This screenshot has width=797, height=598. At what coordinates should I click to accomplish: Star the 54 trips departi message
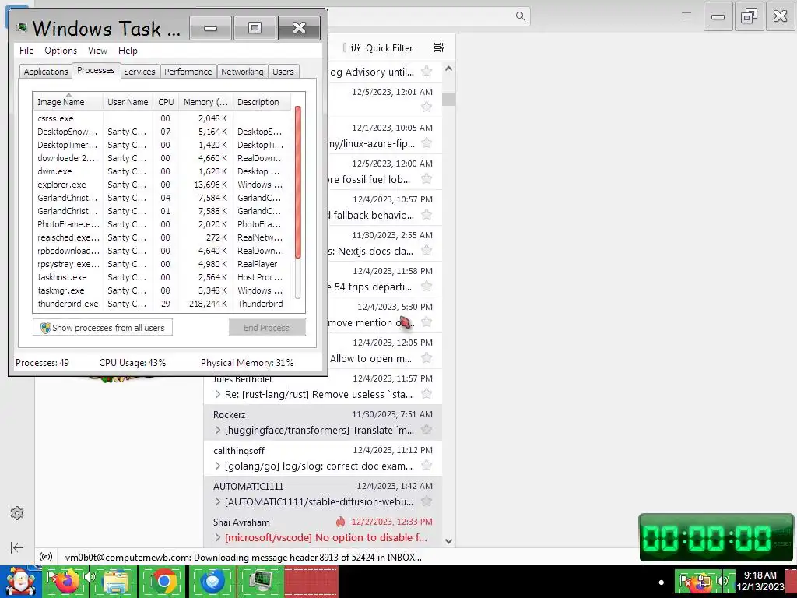point(427,287)
